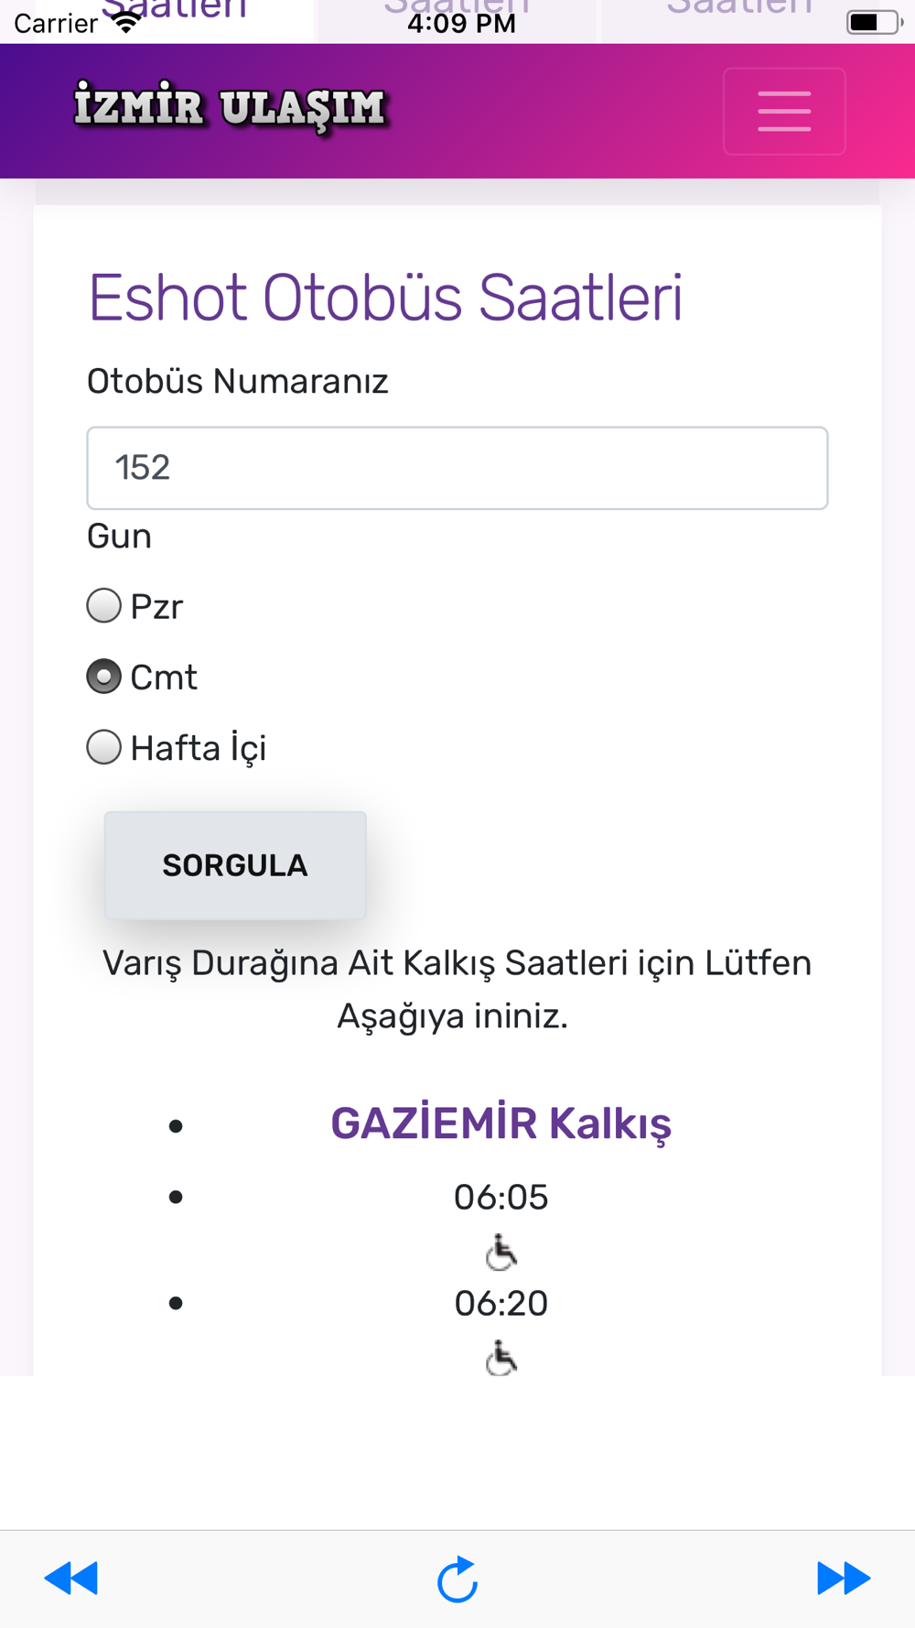Image resolution: width=915 pixels, height=1628 pixels.
Task: Tap the Wi-Fi icon in status bar
Action: (126, 22)
